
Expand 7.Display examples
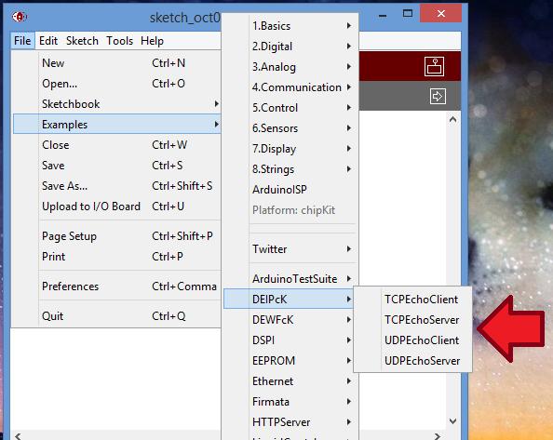coord(290,148)
